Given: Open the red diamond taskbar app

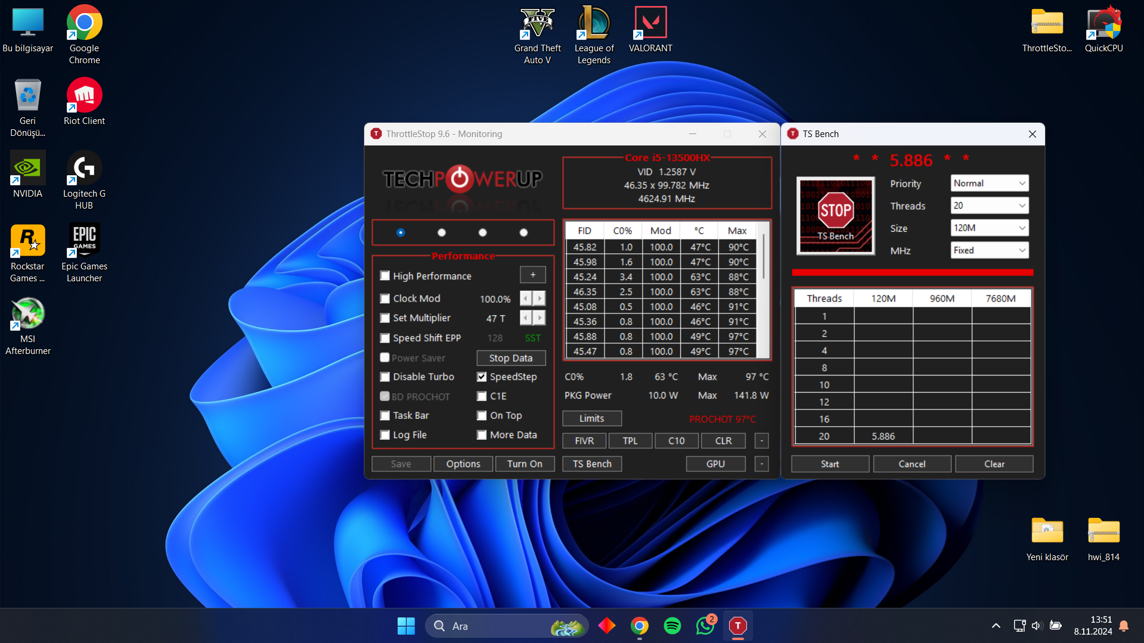Looking at the screenshot, I should tap(607, 626).
